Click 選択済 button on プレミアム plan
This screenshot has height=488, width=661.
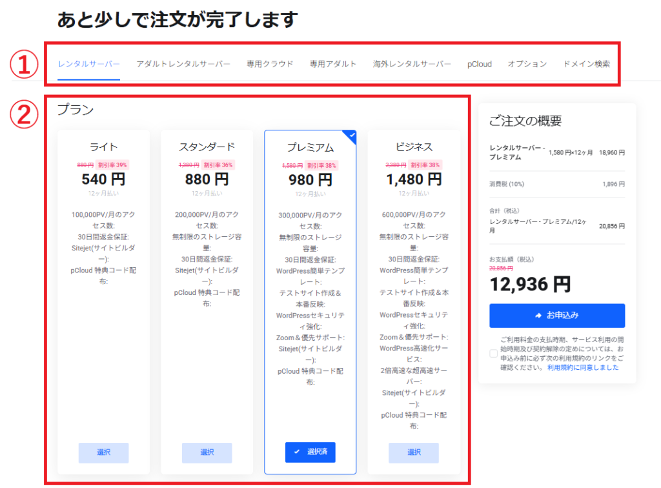pyautogui.click(x=310, y=452)
